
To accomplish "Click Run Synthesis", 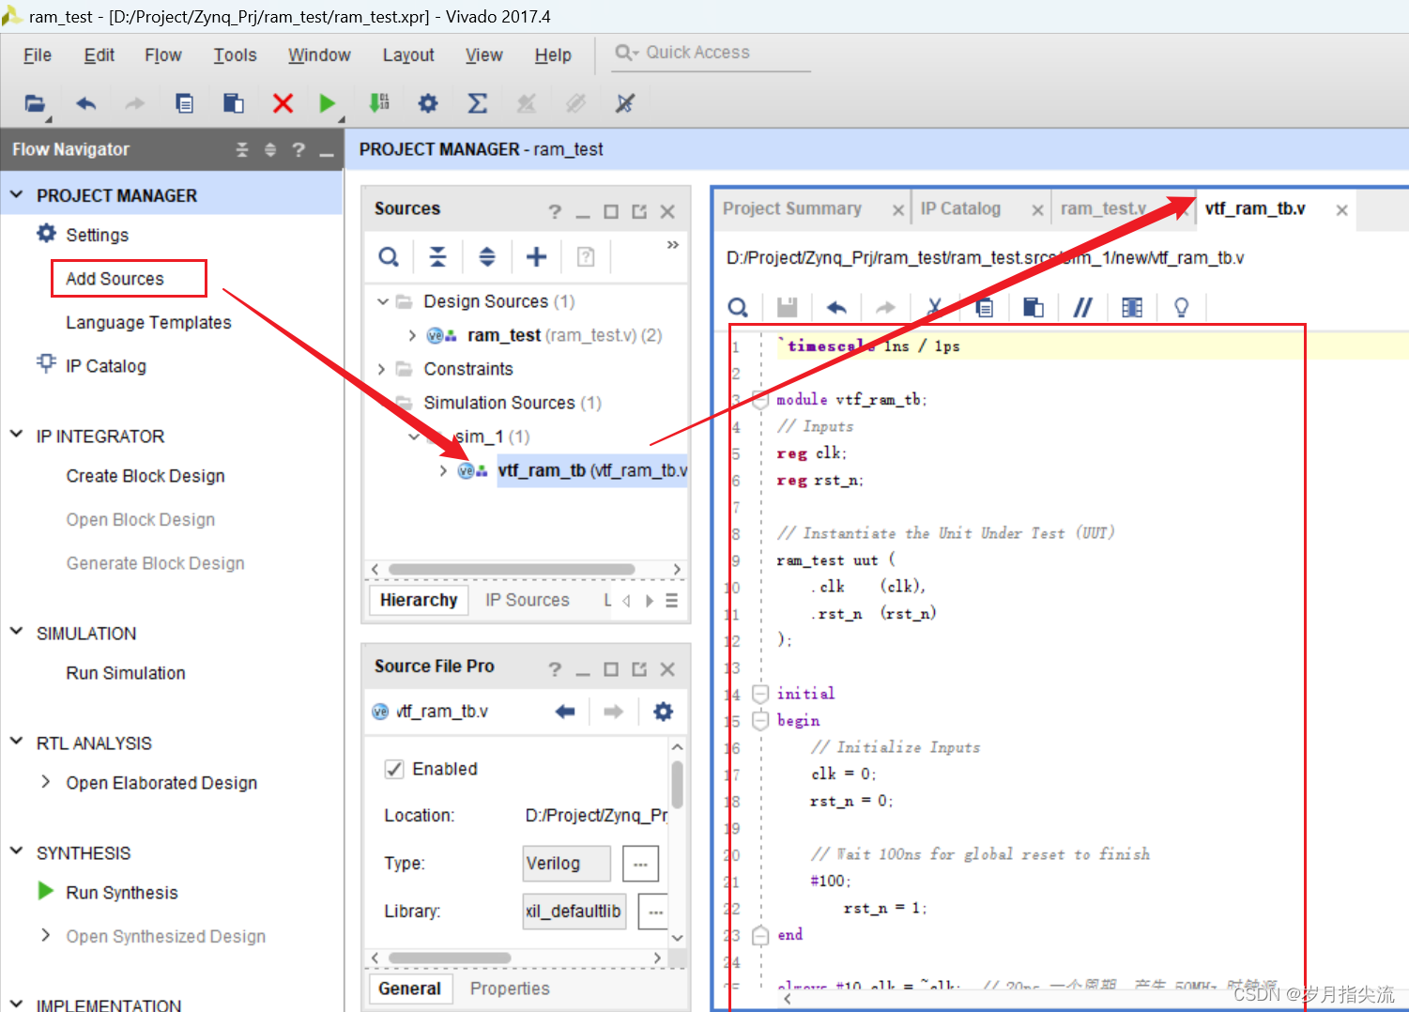I will (x=121, y=893).
